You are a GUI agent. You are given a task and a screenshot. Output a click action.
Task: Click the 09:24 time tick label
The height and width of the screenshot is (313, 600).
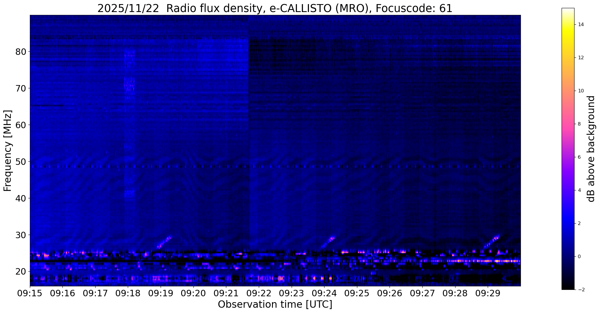[x=324, y=293]
